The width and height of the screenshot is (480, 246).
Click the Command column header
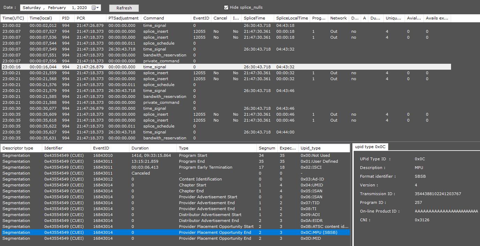[x=166, y=18]
